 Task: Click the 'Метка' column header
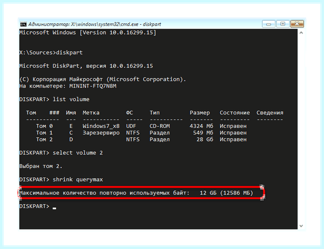[91, 113]
